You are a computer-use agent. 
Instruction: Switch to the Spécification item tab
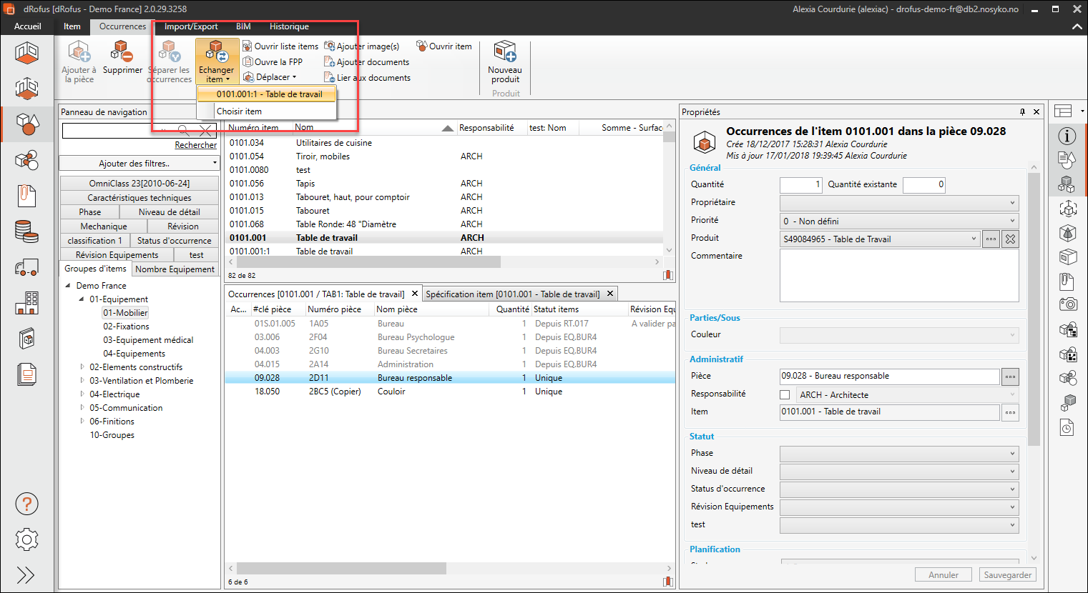513,294
